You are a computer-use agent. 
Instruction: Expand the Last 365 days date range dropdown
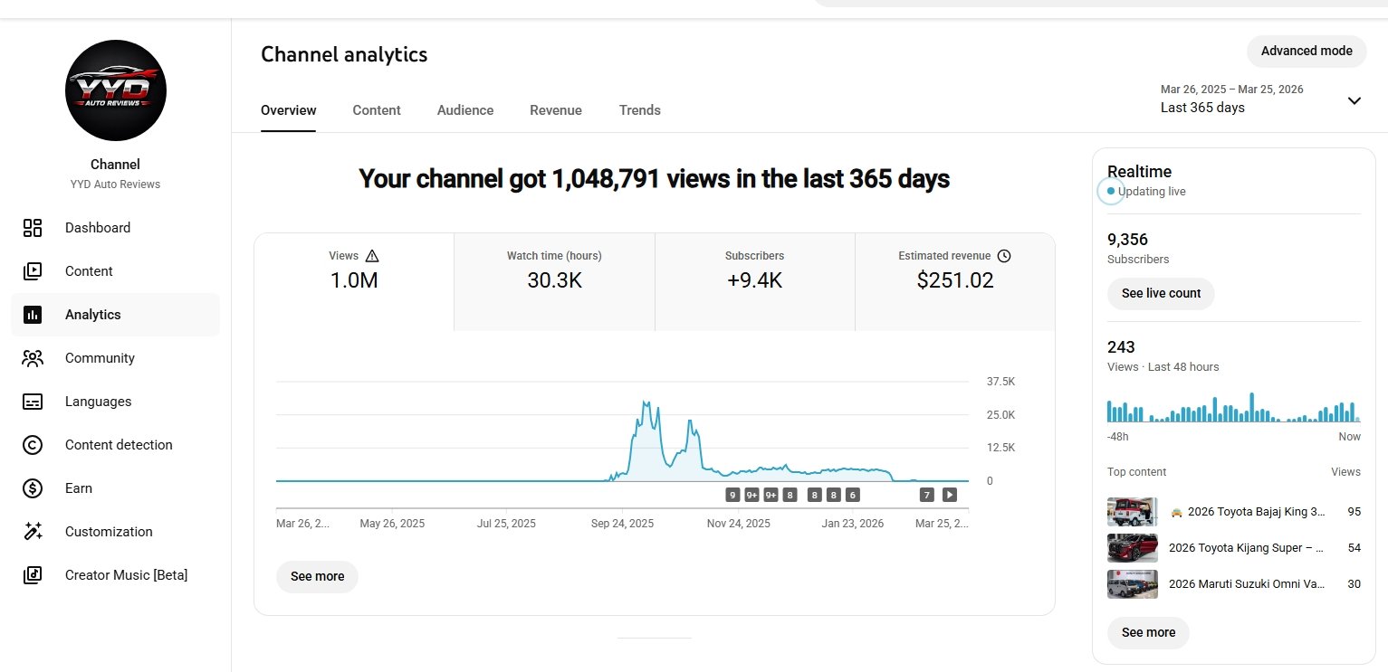pos(1354,100)
